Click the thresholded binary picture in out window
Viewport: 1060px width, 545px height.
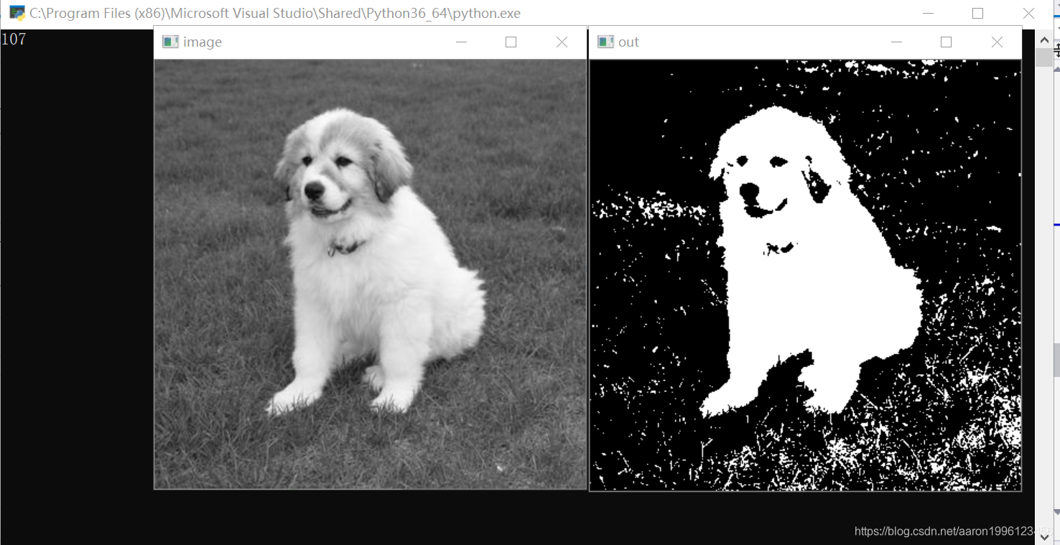point(805,275)
